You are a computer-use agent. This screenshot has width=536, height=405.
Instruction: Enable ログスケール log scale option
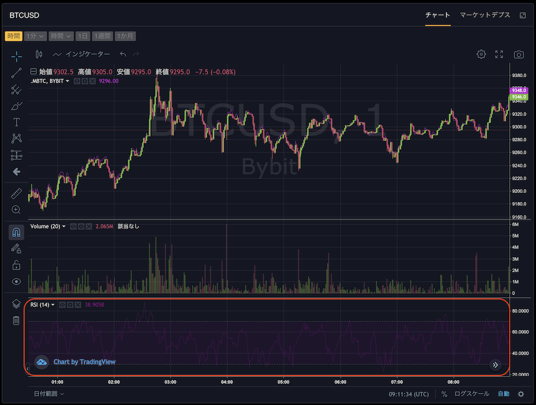(x=471, y=394)
